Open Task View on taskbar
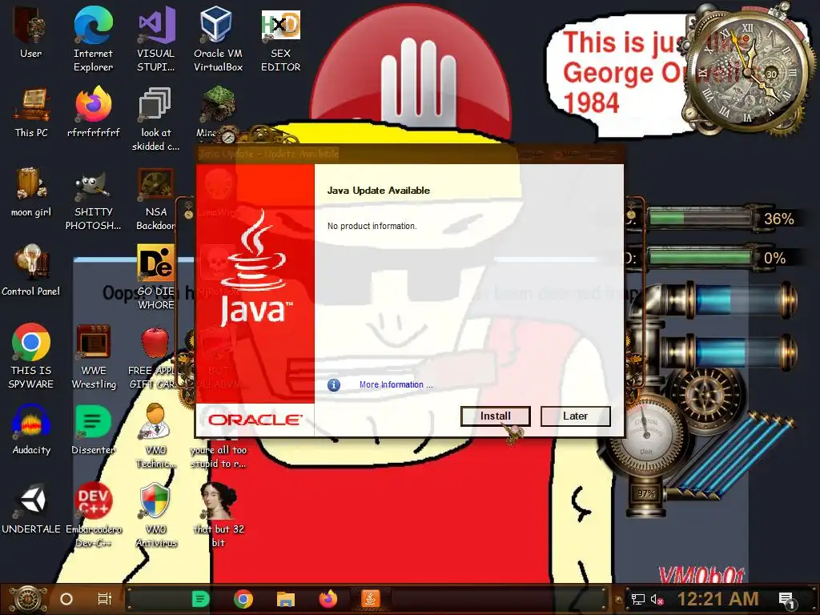This screenshot has width=820, height=615. click(105, 599)
